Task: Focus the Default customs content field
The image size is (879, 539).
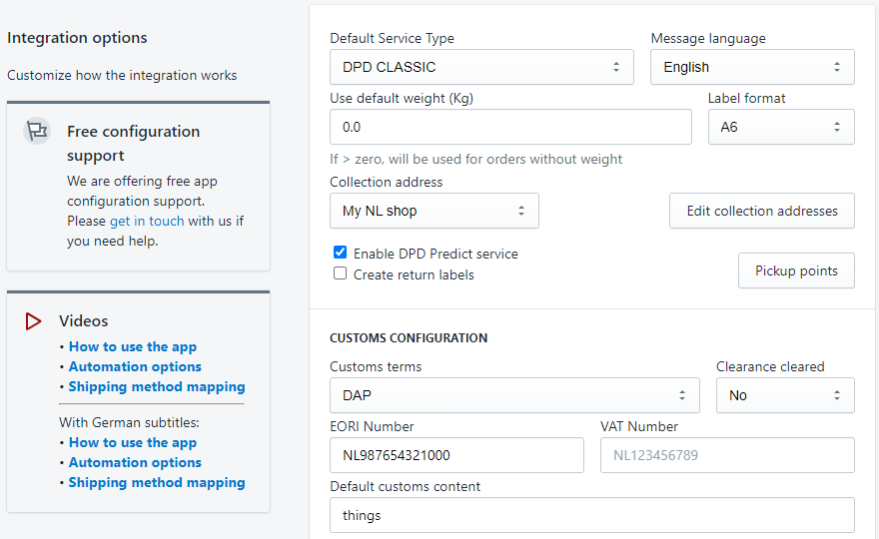Action: pyautogui.click(x=592, y=515)
